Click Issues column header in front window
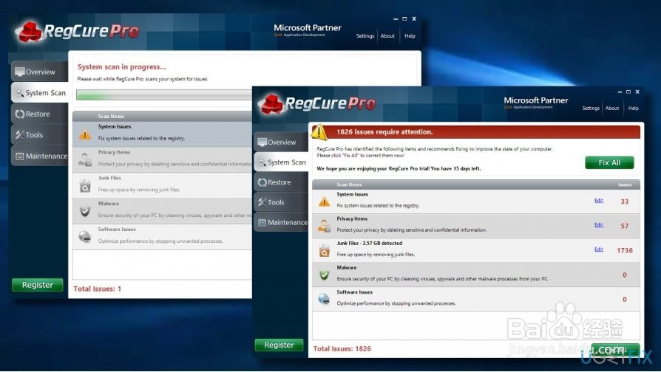The height and width of the screenshot is (372, 661). pos(625,185)
